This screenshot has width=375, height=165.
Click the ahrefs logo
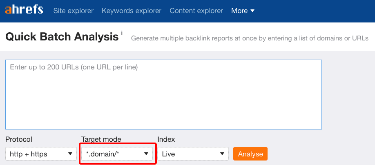(x=24, y=10)
